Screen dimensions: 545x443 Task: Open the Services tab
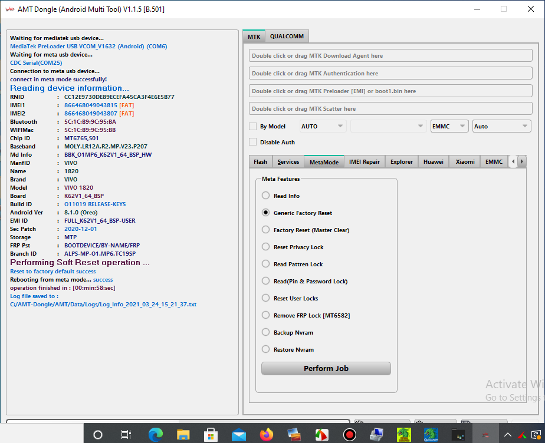click(x=288, y=162)
